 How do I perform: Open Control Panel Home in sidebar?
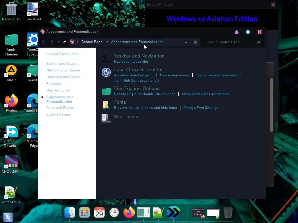click(62, 54)
